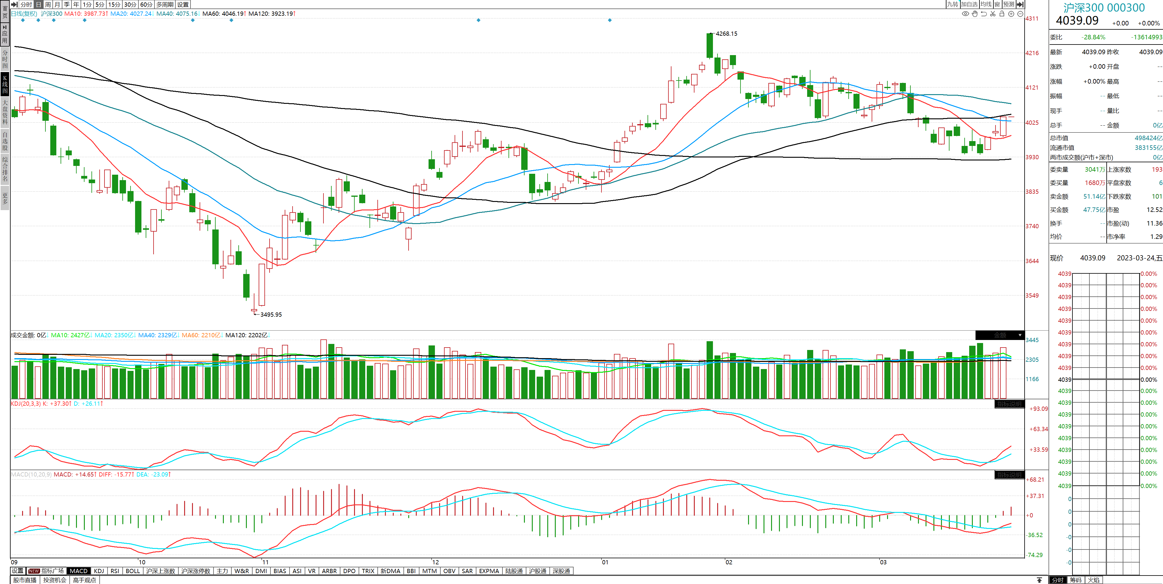
Task: Switch to the 周 weekly period tab
Action: point(48,5)
